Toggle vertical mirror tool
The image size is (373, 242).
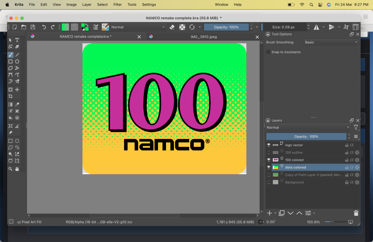332,27
